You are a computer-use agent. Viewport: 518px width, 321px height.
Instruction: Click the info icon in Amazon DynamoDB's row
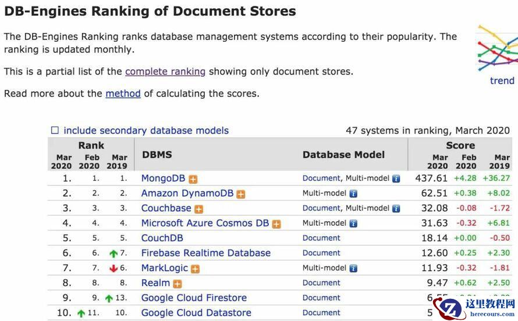pos(353,194)
